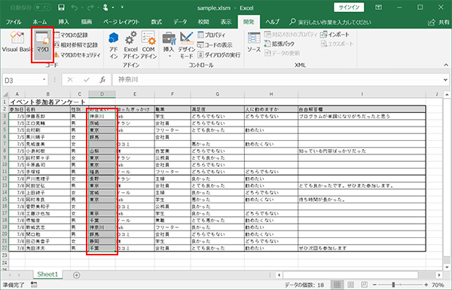Expand Quick Access Toolbar customize arrow

pos(122,8)
